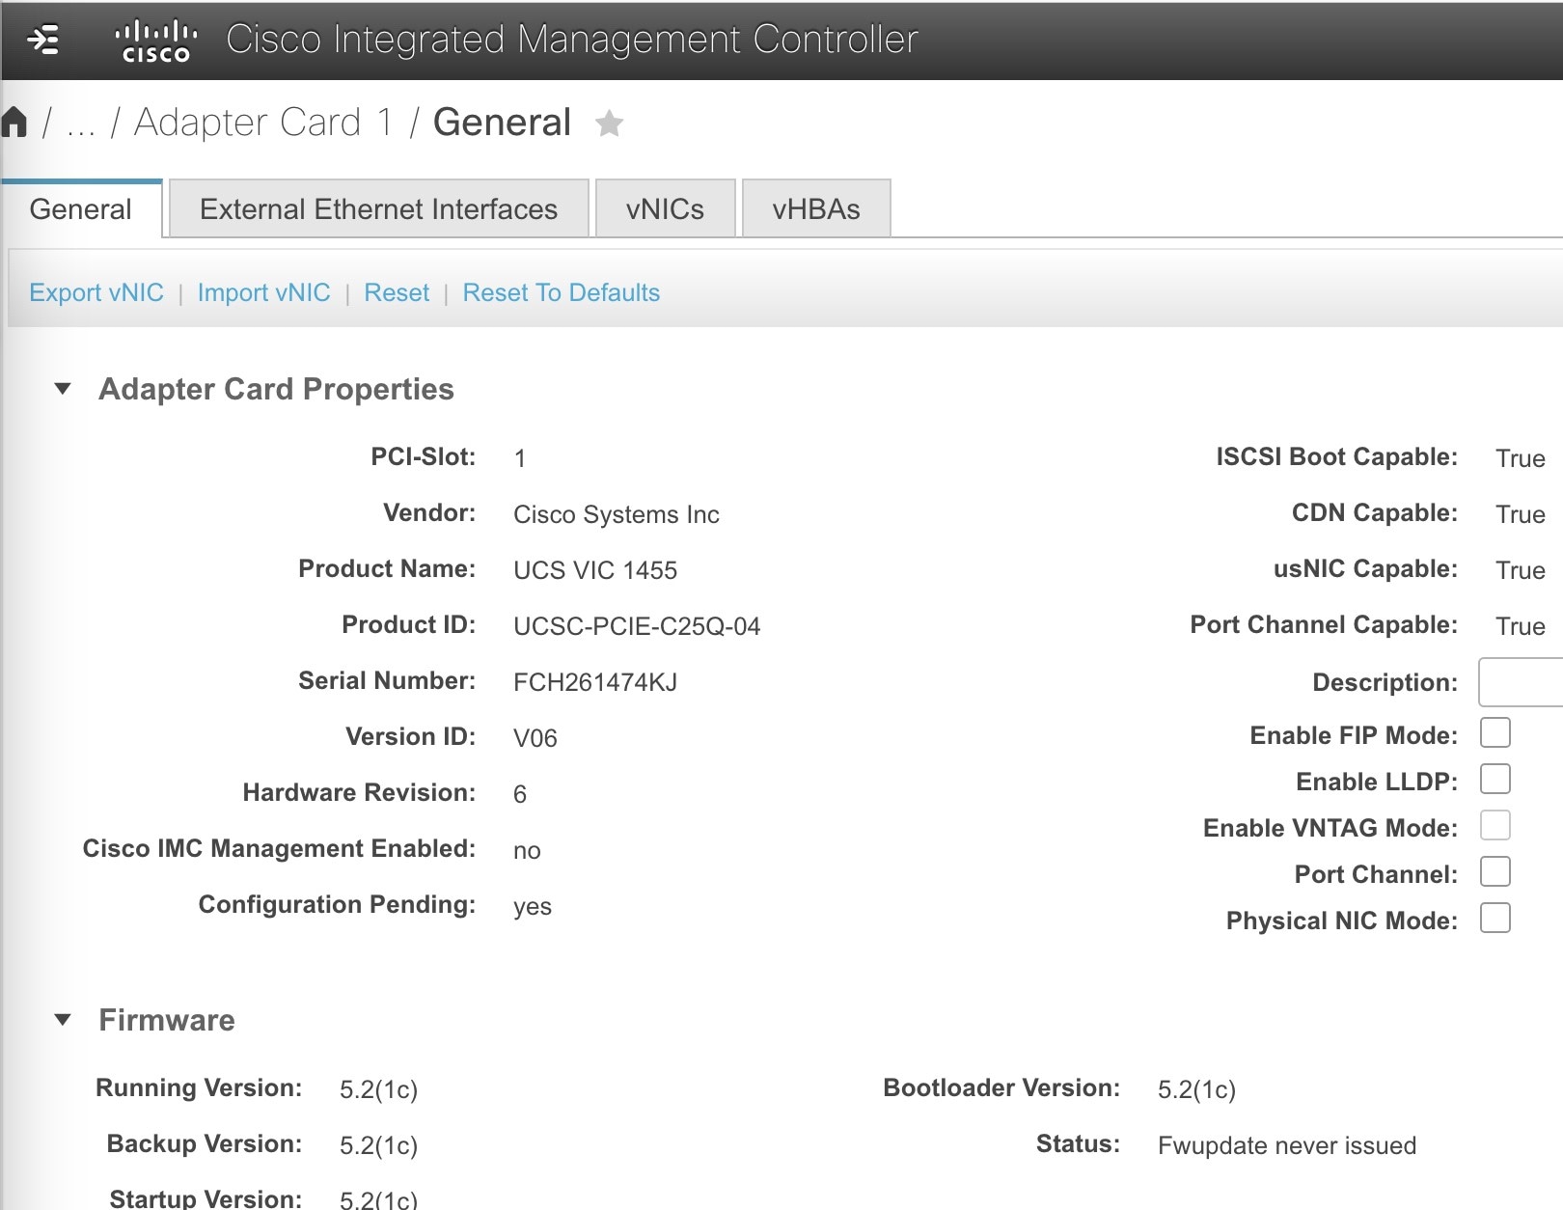This screenshot has width=1563, height=1210.
Task: Select the General tab
Action: pos(81,207)
